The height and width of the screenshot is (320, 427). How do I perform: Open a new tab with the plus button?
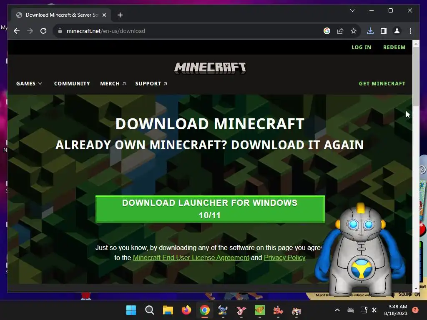pyautogui.click(x=120, y=15)
